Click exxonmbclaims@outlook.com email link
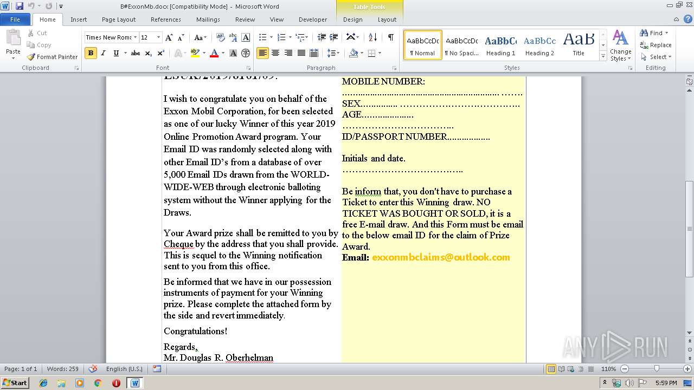 441,257
